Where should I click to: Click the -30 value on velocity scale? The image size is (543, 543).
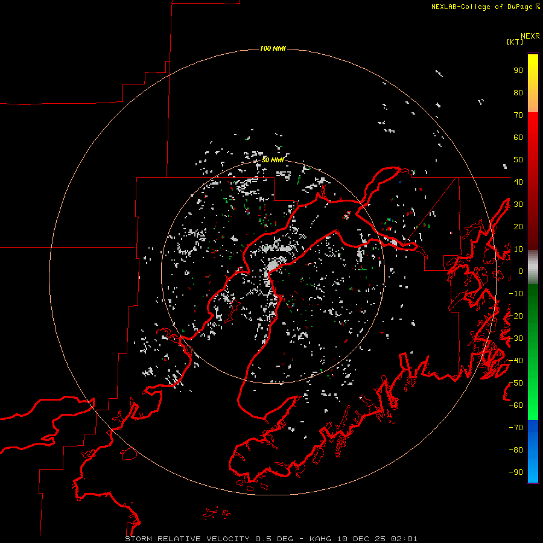(516, 338)
